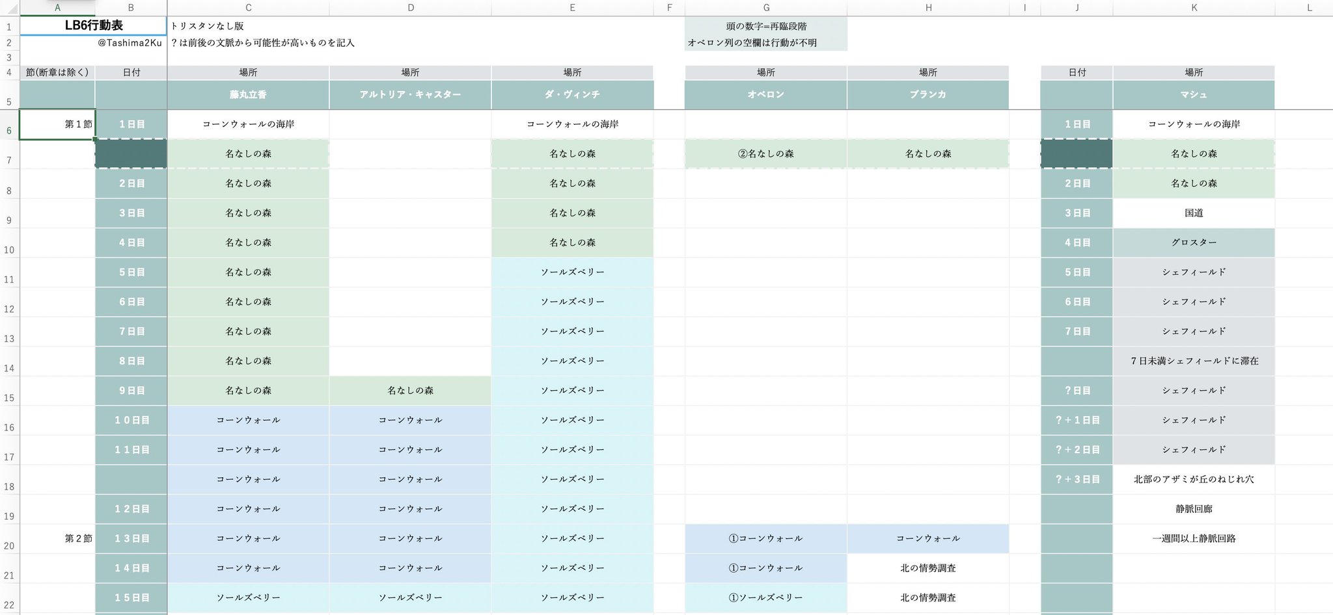The width and height of the screenshot is (1333, 615).
Task: Click the ？日目 date cell
Action: (1077, 391)
